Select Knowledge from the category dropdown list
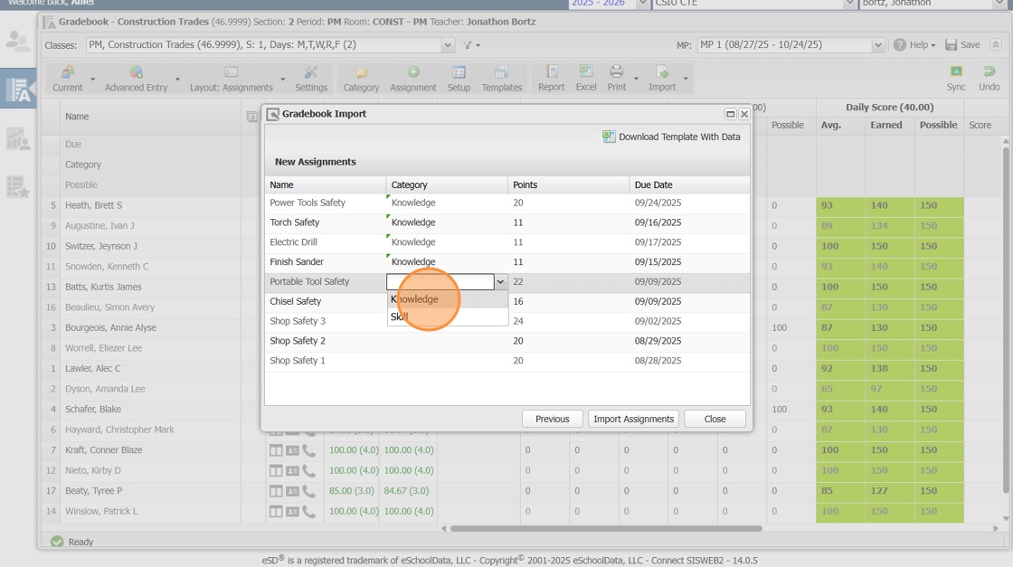This screenshot has height=567, width=1013. tap(415, 299)
